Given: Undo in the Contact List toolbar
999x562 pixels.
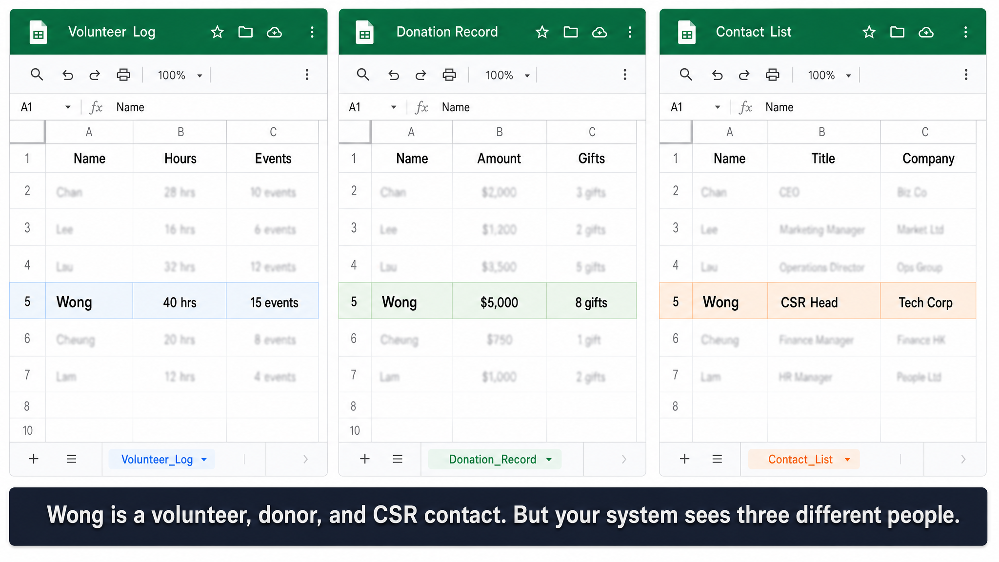Looking at the screenshot, I should (717, 75).
